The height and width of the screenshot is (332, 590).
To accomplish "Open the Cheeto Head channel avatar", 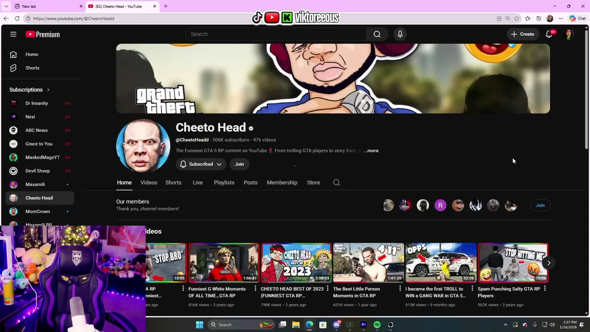I will (x=143, y=146).
